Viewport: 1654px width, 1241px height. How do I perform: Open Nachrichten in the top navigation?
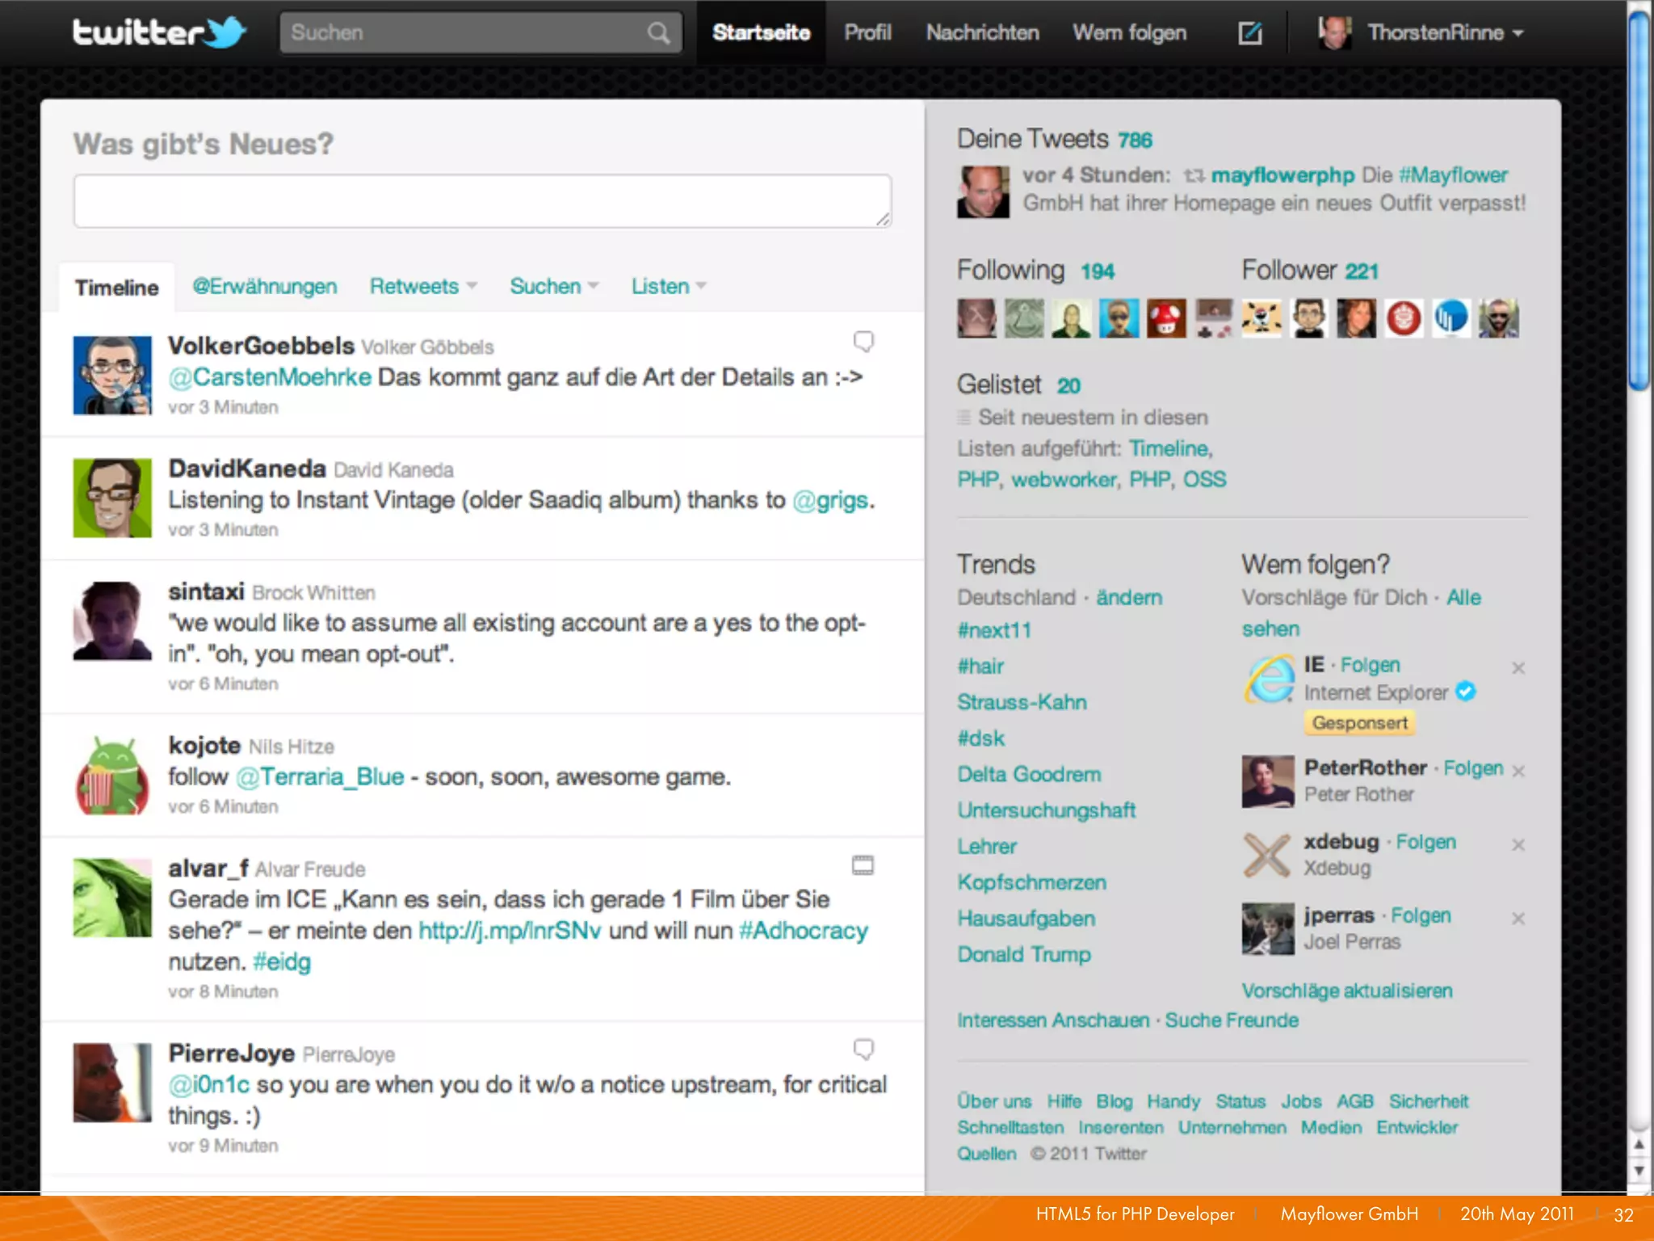point(982,33)
